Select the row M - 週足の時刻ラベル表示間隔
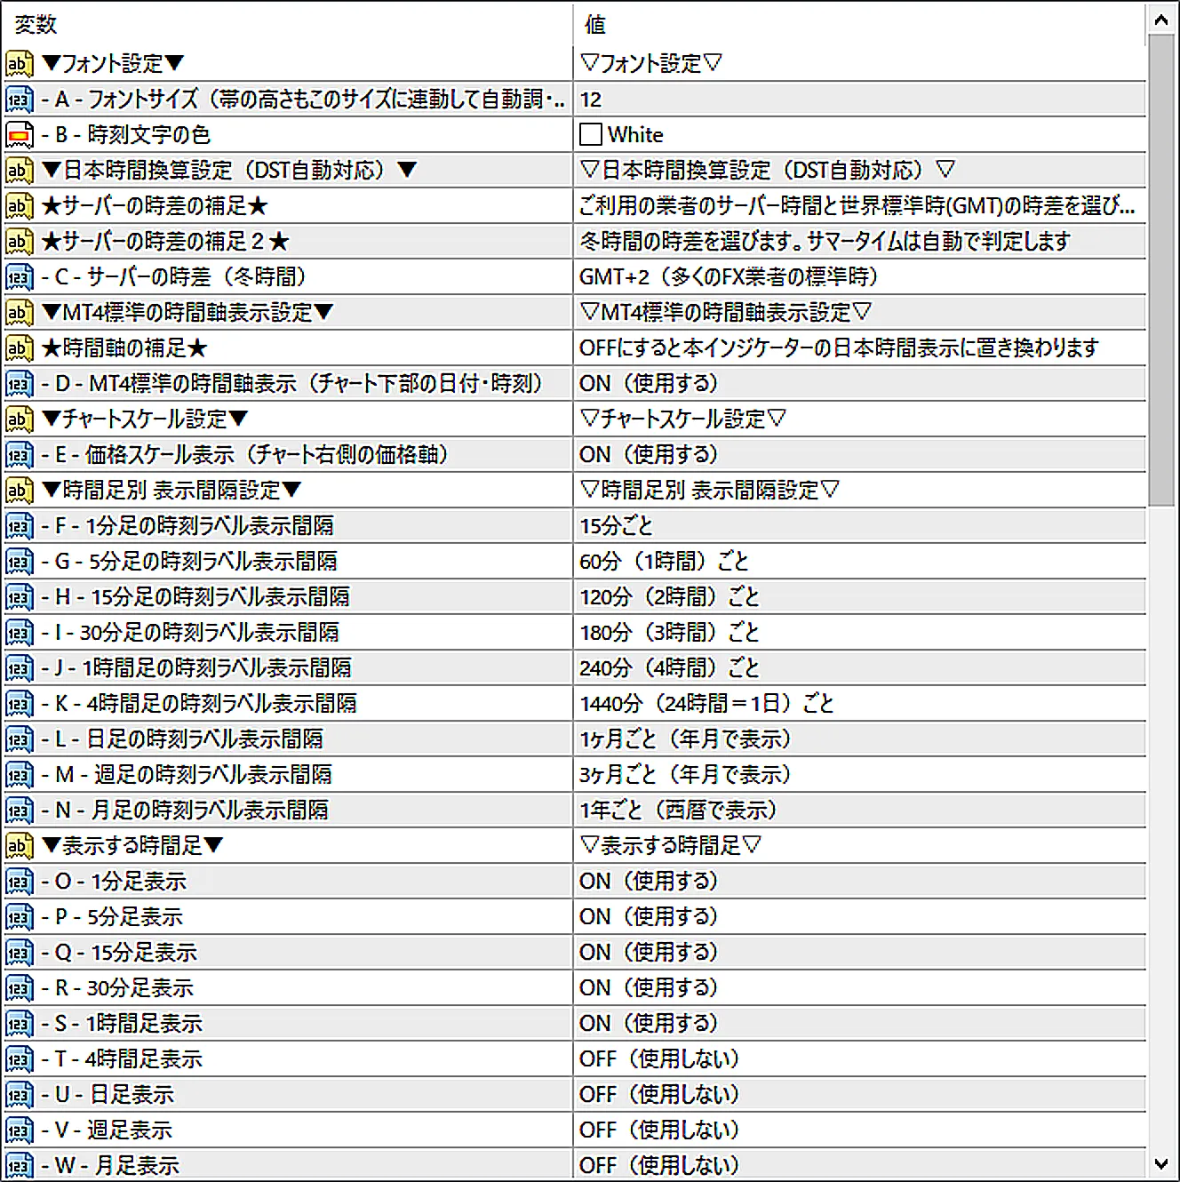 574,775
